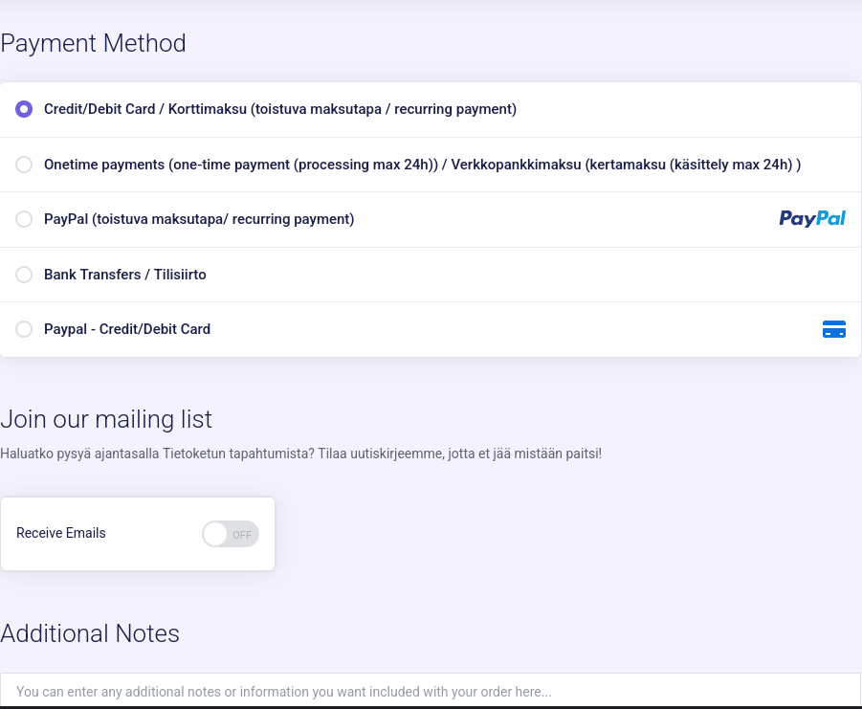Viewport: 862px width, 709px height.
Task: Click the 'PayPal (toistuva maksutapa' label text
Action: (198, 219)
